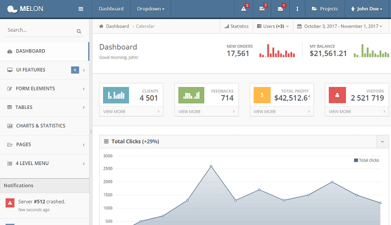Click the search magnifier icon
The width and height of the screenshot is (391, 225).
(x=79, y=31)
